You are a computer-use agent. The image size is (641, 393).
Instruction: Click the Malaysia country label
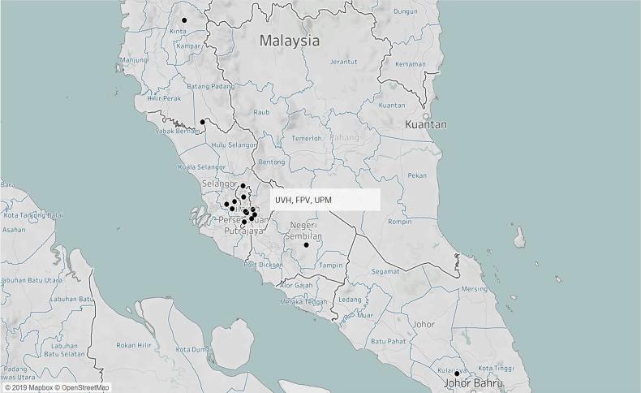tap(289, 41)
